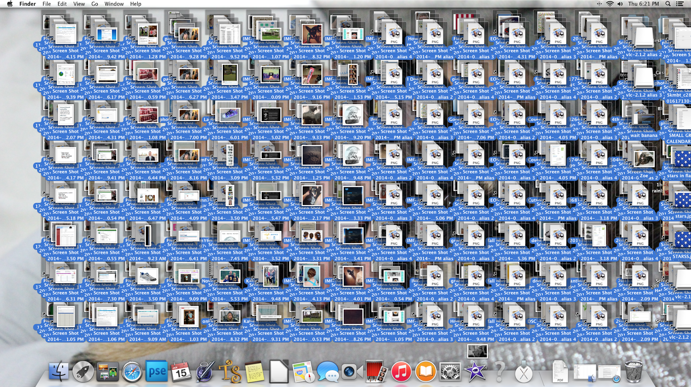This screenshot has width=691, height=387.
Task: Open the Calendar app in the Dock
Action: [181, 371]
